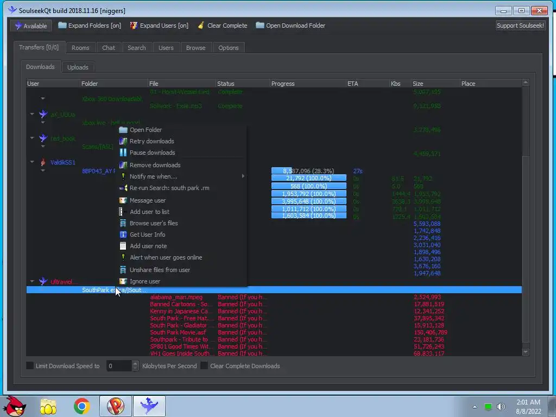Collapse the red_book user row
The image size is (556, 417).
(32, 138)
